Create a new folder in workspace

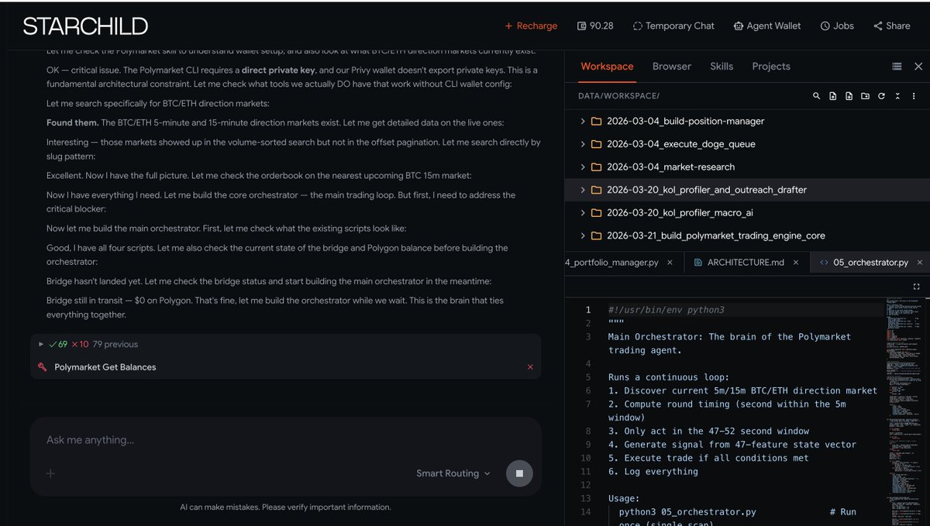pos(865,96)
